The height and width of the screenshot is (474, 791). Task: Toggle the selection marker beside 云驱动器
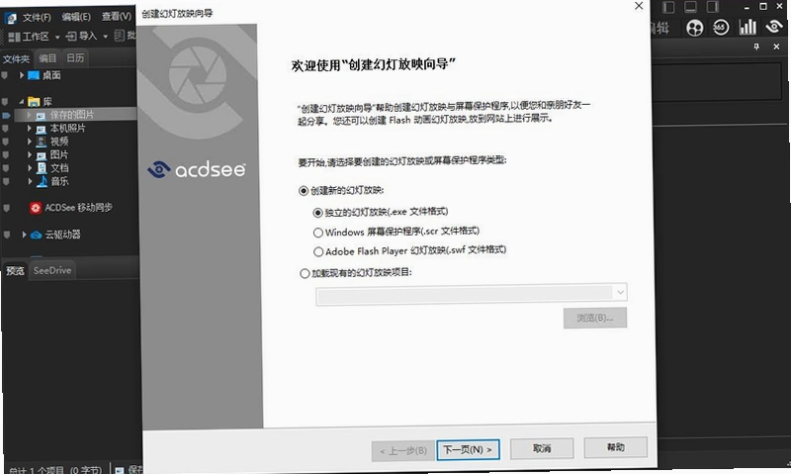pyautogui.click(x=7, y=235)
